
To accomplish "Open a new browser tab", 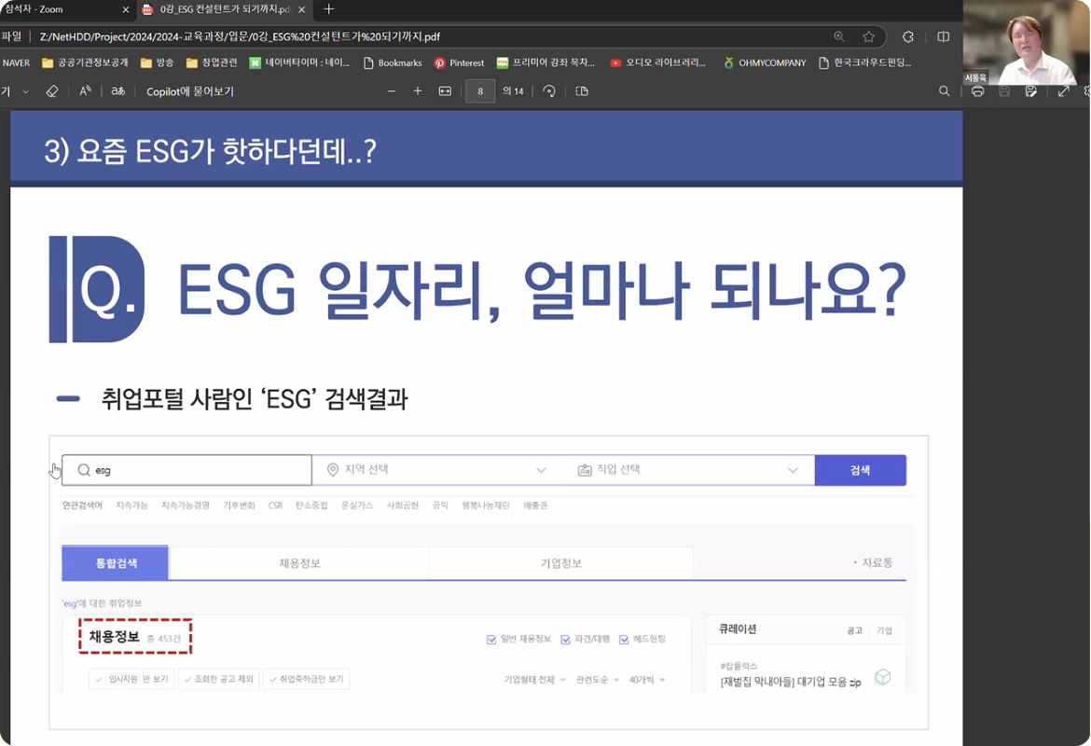I will pyautogui.click(x=328, y=9).
